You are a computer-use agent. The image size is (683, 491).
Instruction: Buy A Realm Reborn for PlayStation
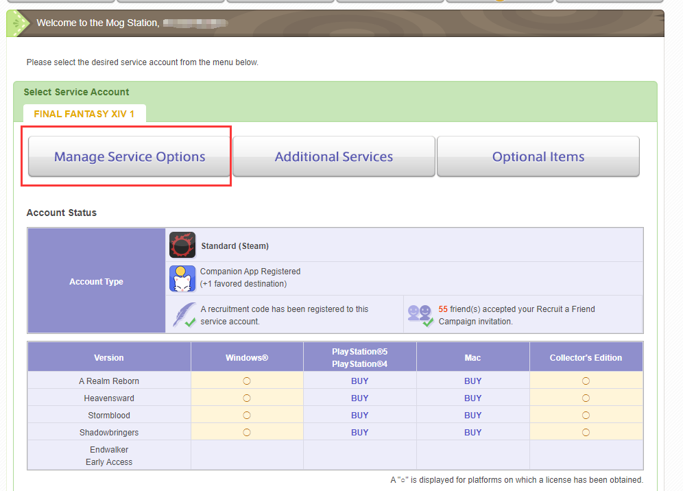[360, 381]
